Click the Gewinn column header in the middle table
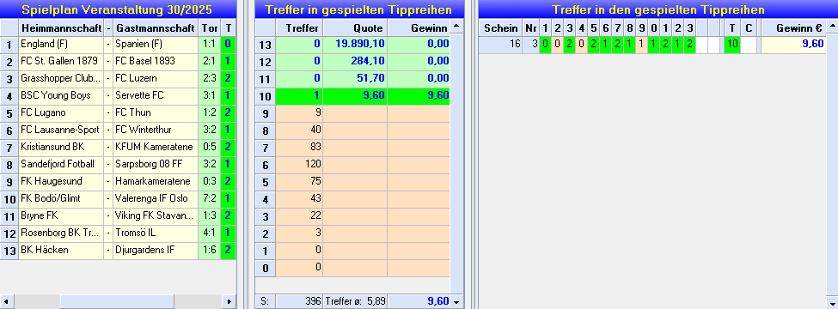838x309 pixels. [419, 27]
